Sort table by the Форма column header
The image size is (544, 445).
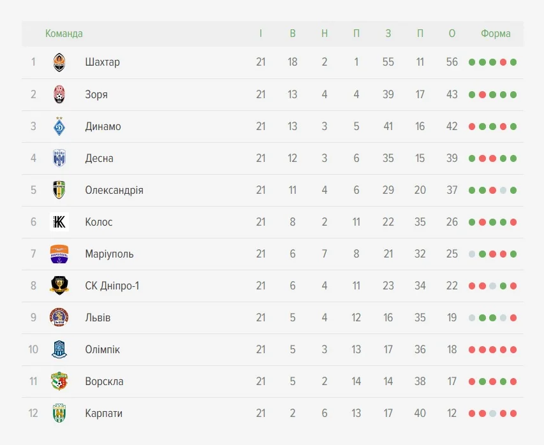tap(496, 34)
